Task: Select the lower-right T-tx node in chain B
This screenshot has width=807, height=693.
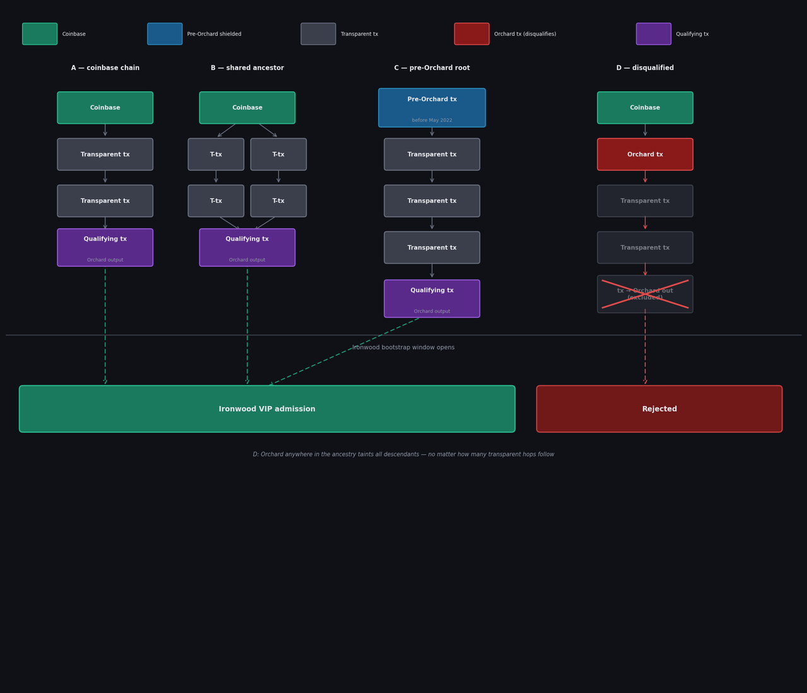Action: pos(279,201)
